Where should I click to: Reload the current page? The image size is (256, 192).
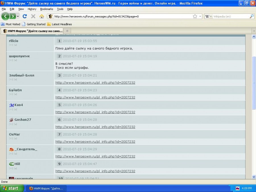25,16
